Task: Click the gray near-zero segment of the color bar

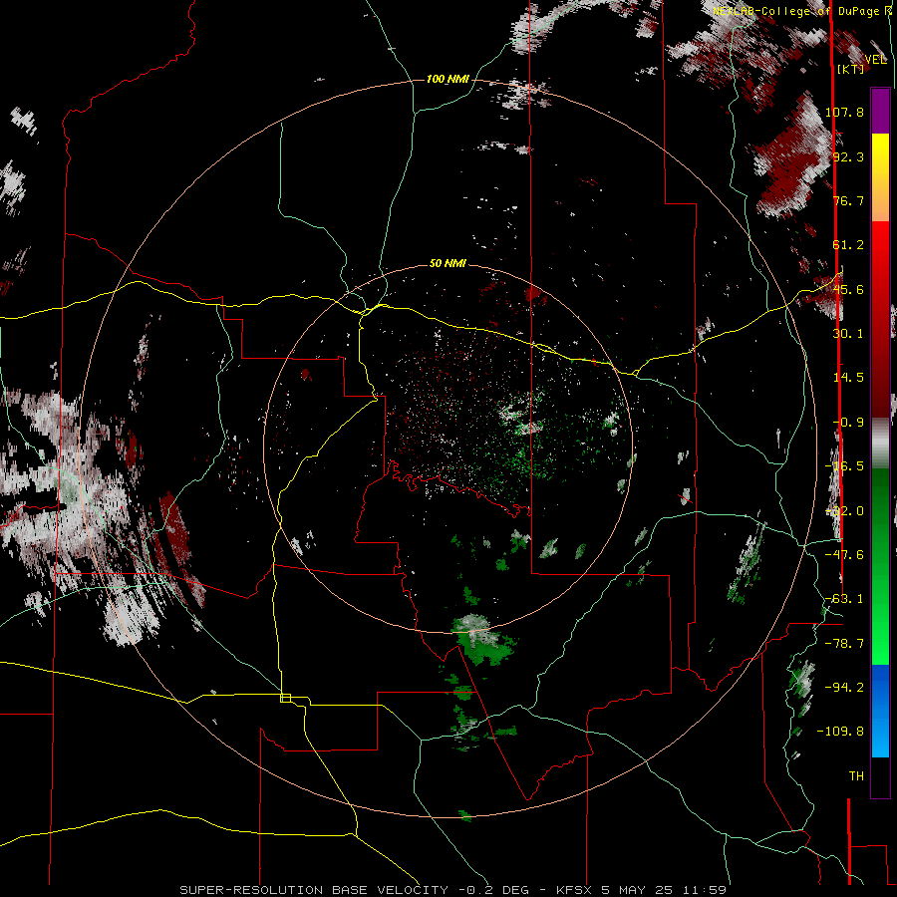Action: [880, 444]
